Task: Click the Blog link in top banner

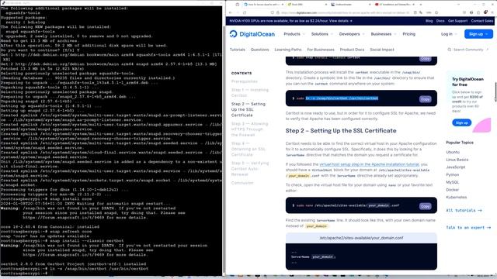Action: coord(429,21)
